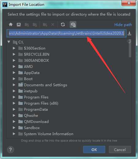Screen dimensions: 138x159
Task: Refresh the file tree
Action: pyautogui.click(x=63, y=24)
